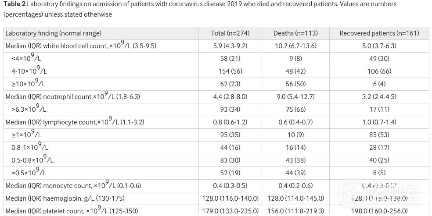Screen dimensions: 432x216
Task: Click the "Total (n=274)" column header
Action: pyautogui.click(x=230, y=33)
